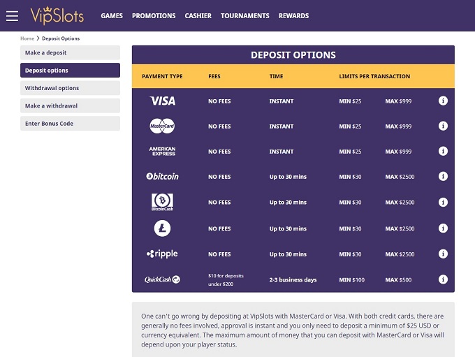Open the Games menu

(x=112, y=15)
